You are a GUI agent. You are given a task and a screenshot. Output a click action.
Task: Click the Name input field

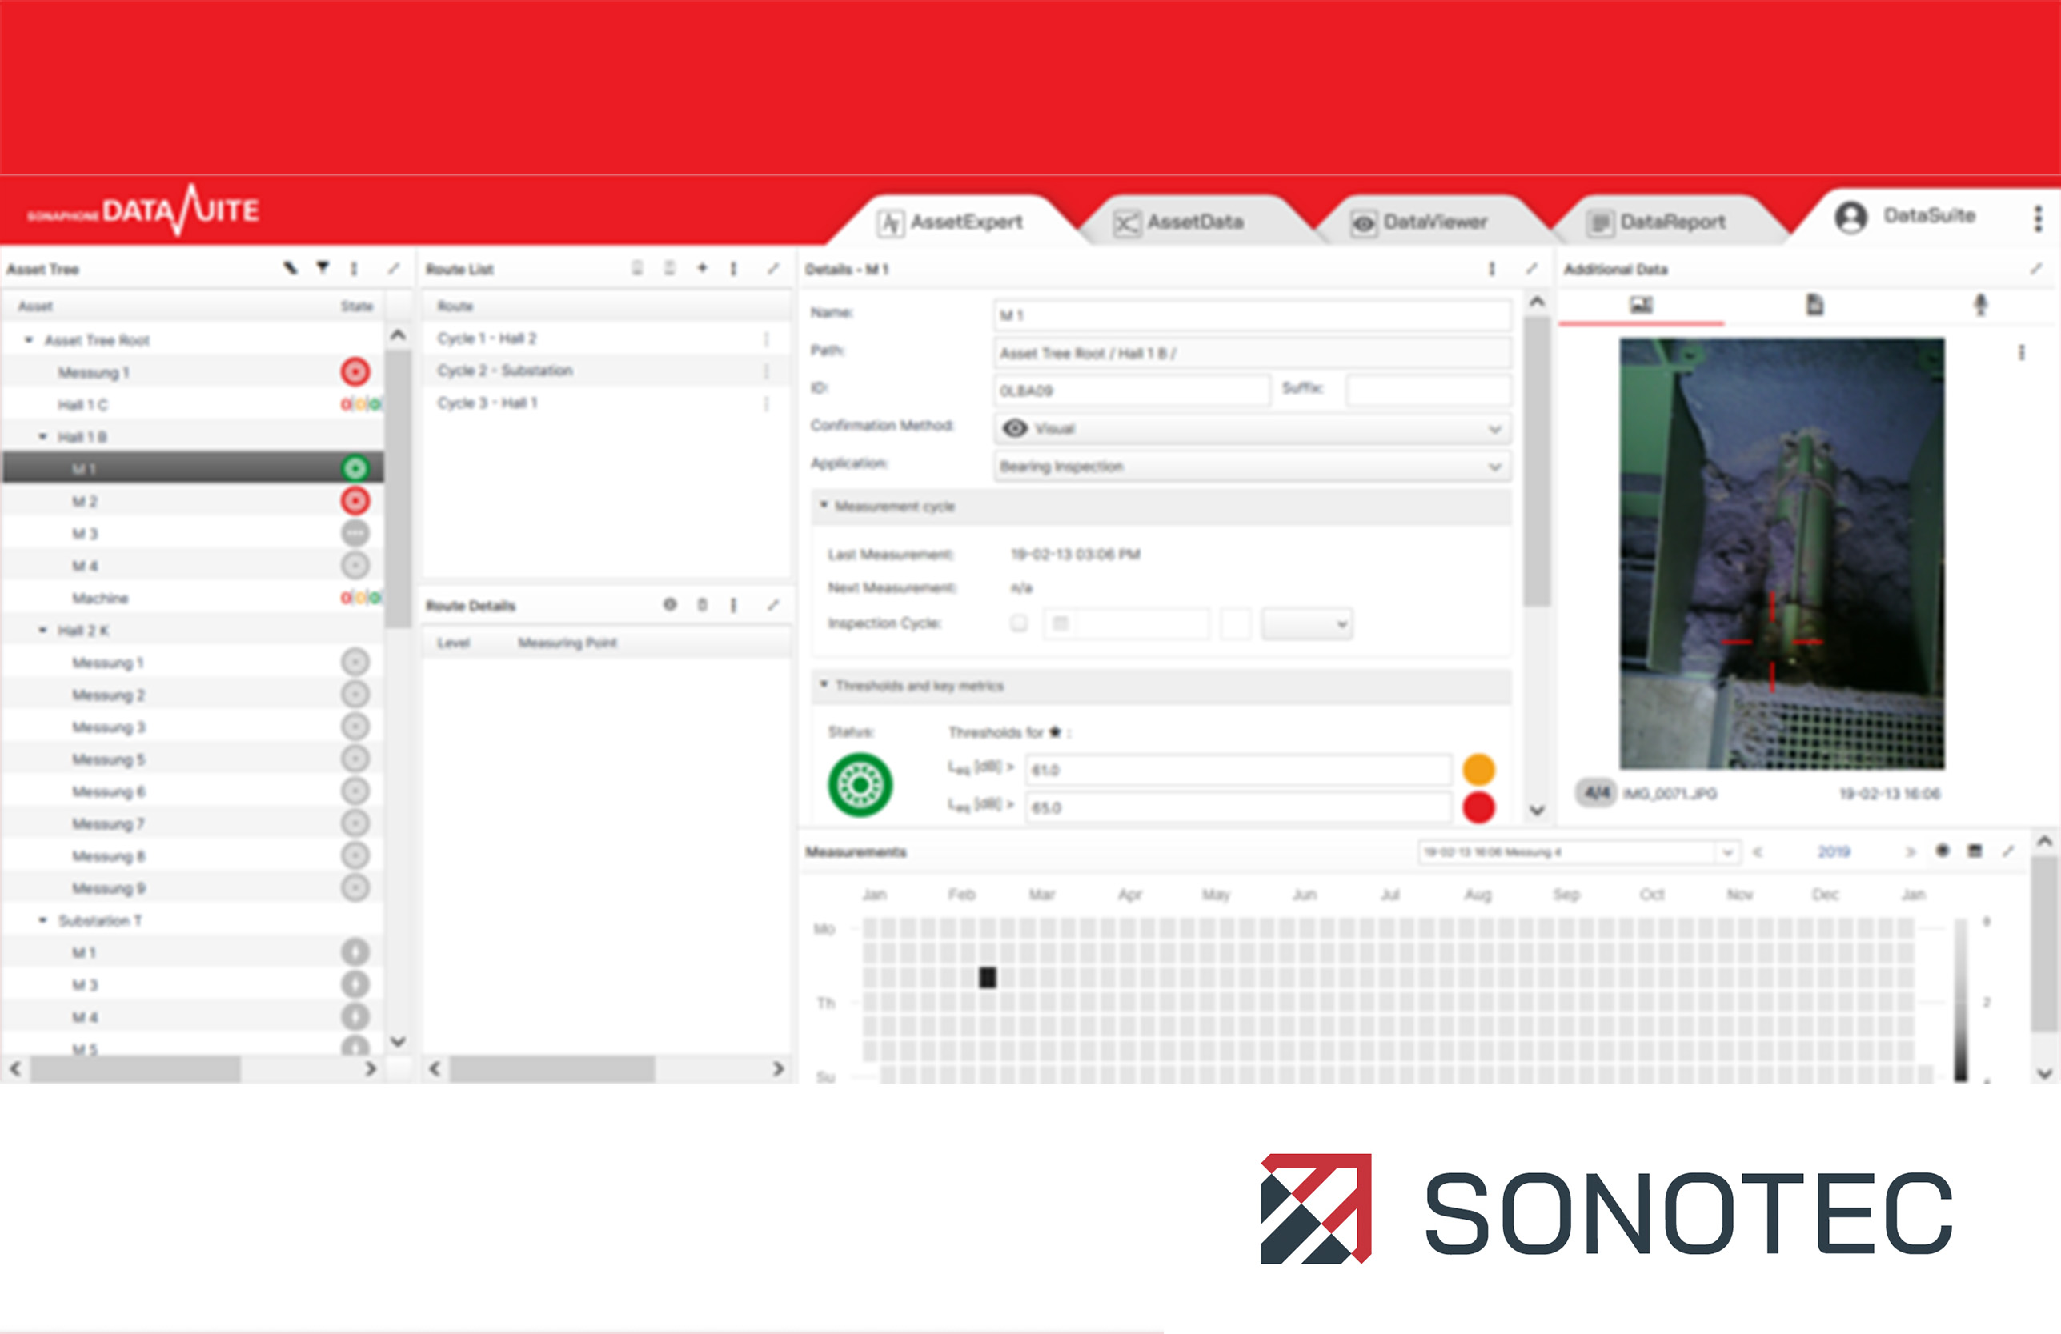click(x=1251, y=315)
